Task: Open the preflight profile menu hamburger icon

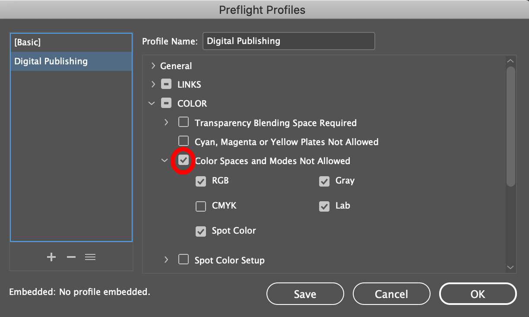Action: point(90,257)
